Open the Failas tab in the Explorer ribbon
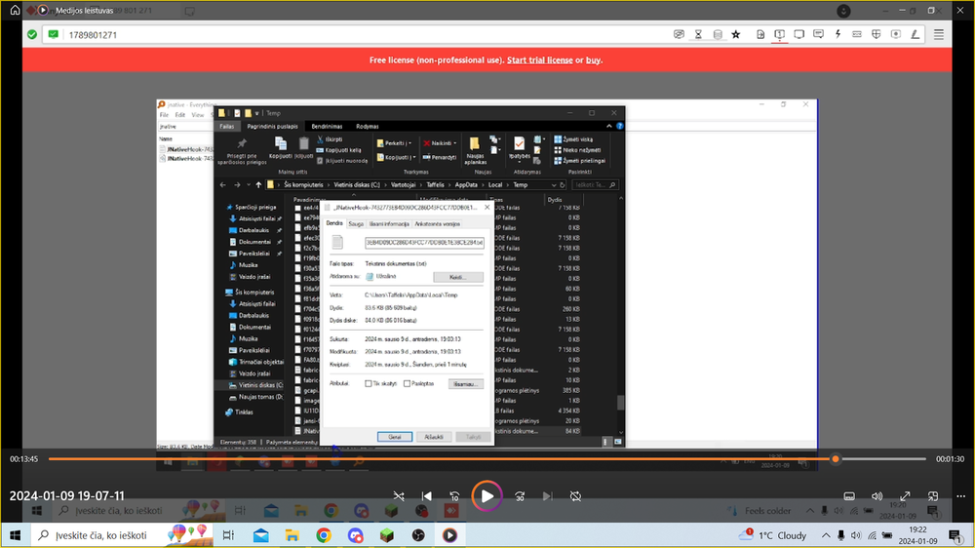Image resolution: width=975 pixels, height=548 pixels. pyautogui.click(x=227, y=126)
